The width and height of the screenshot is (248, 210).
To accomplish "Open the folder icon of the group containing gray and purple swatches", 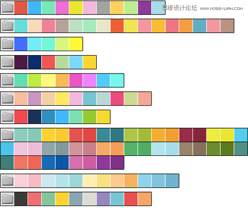I will point(7,8).
